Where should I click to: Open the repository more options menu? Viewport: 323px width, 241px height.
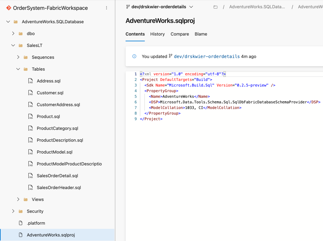[x=106, y=8]
